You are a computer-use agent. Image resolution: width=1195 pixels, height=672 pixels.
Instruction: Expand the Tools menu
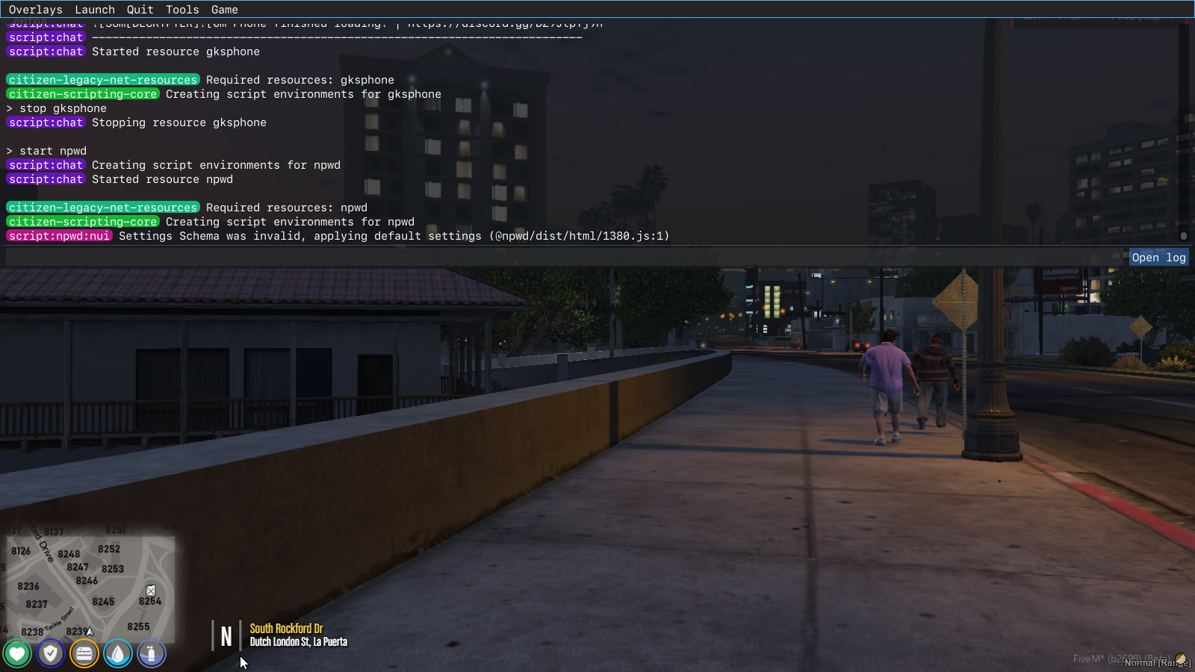pos(181,9)
